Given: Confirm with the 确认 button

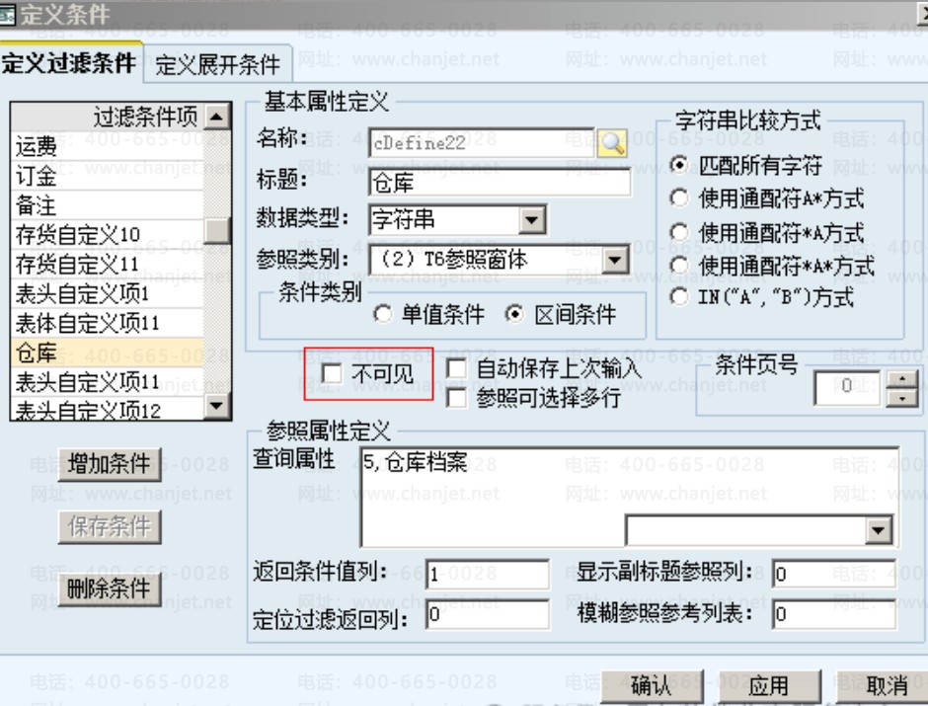Looking at the screenshot, I should (652, 686).
